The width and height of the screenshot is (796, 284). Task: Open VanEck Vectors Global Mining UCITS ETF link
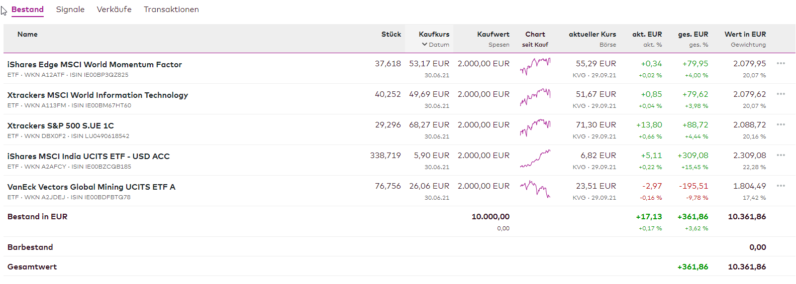click(x=91, y=187)
